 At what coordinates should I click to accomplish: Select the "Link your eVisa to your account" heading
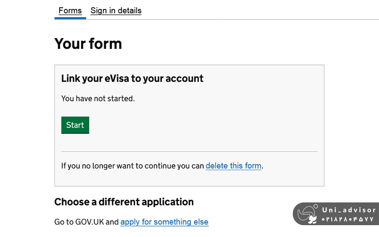[x=132, y=78]
